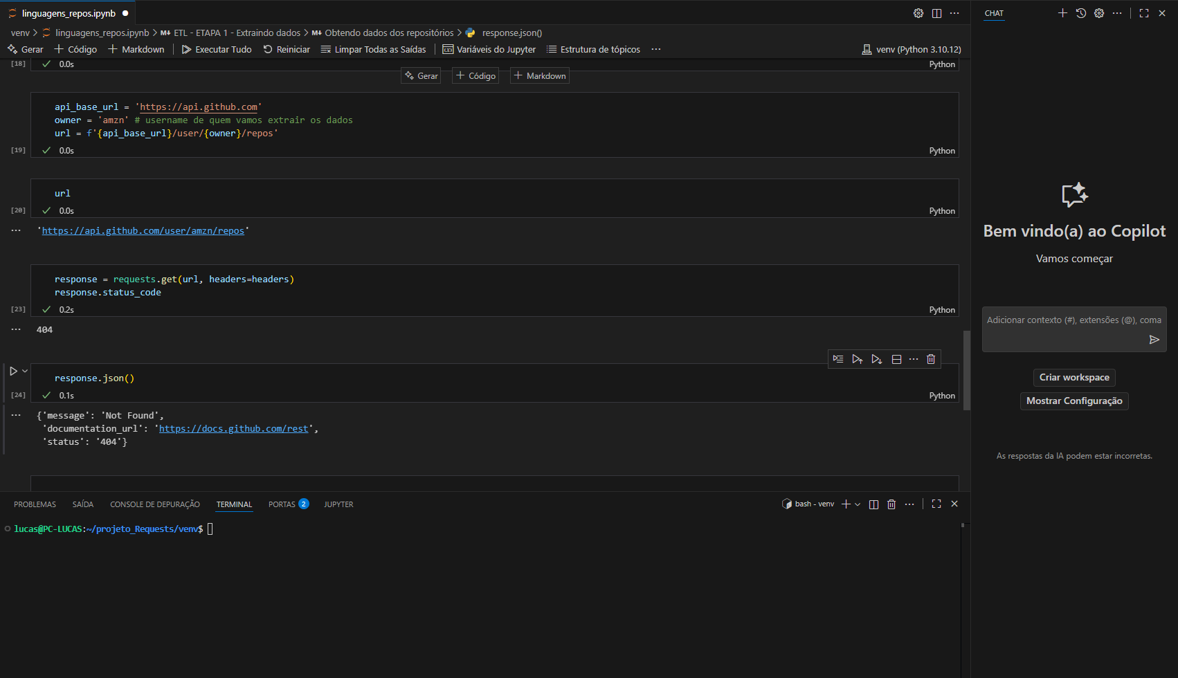Open the PORTAS tab
1178x678 pixels.
click(x=289, y=504)
